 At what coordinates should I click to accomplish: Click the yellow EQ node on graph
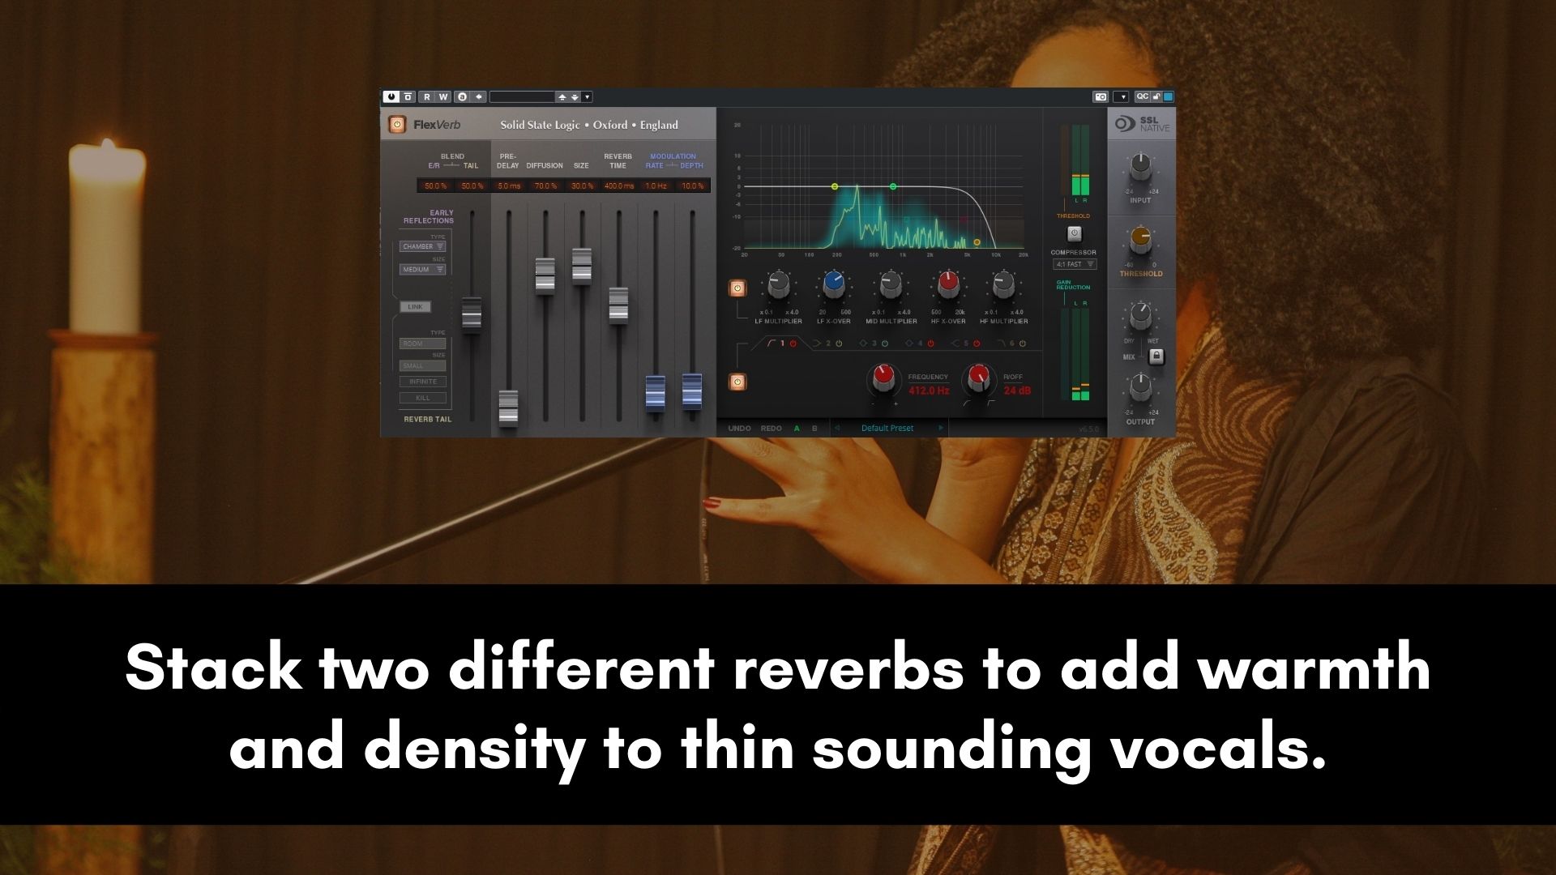coord(835,186)
